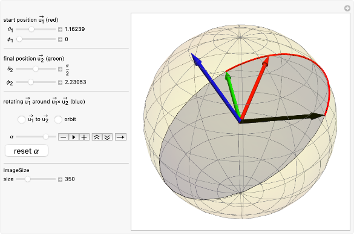Click the reset α button

coord(27,151)
